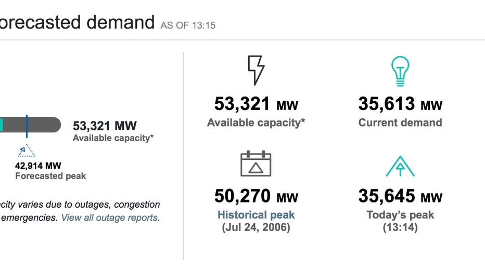The width and height of the screenshot is (485, 272).
Task: Click the Today's peak (13:14) label
Action: tap(400, 221)
